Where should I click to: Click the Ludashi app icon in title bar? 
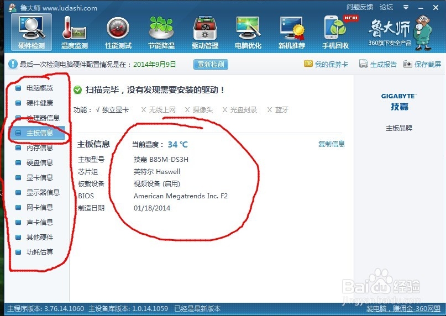click(x=12, y=8)
